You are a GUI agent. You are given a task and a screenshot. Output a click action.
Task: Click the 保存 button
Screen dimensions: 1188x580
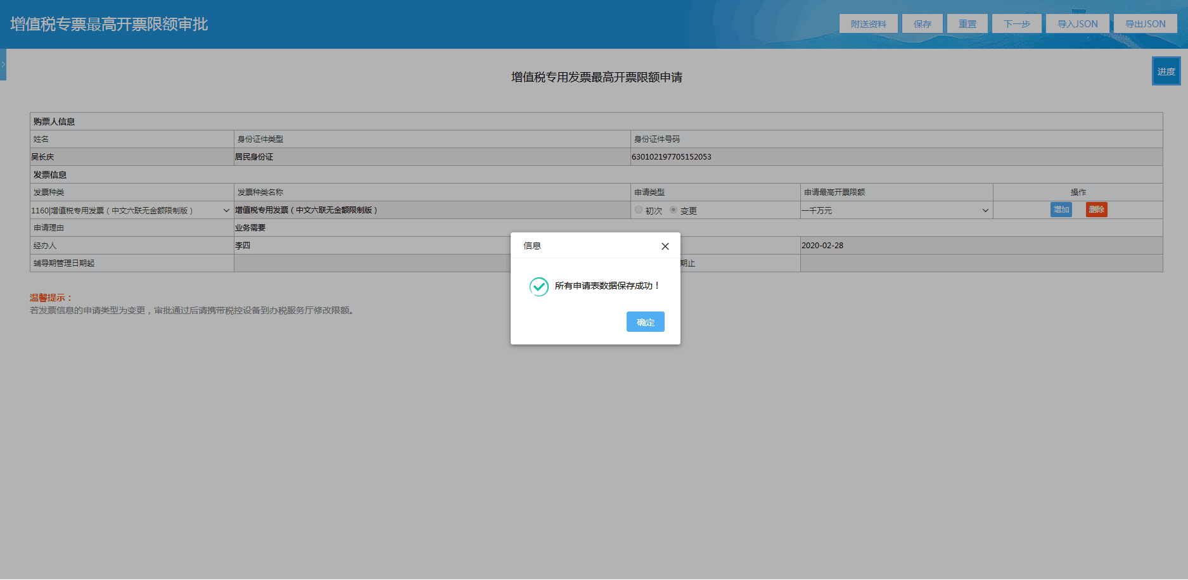[x=923, y=23]
